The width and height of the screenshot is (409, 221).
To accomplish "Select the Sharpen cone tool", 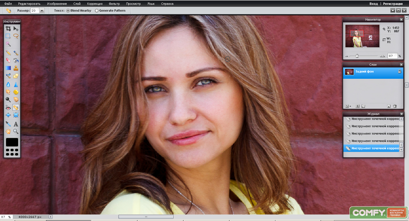I will tap(16, 84).
